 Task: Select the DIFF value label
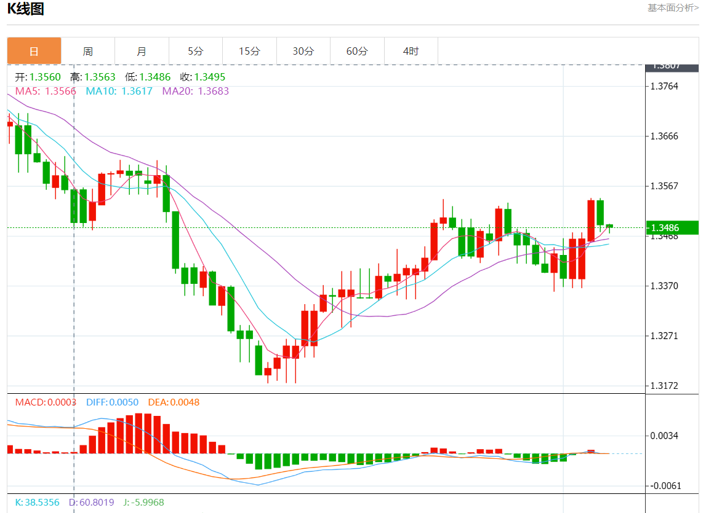click(x=112, y=402)
